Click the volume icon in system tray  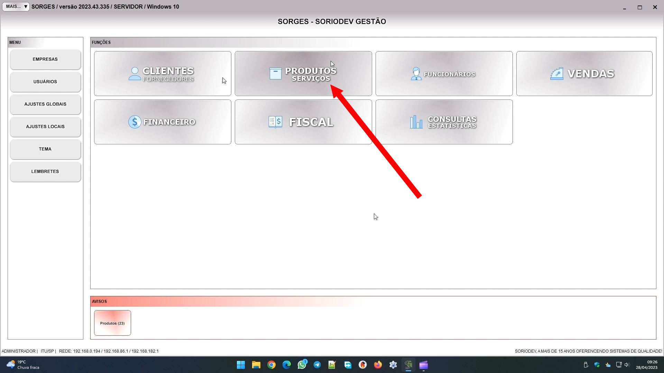627,365
